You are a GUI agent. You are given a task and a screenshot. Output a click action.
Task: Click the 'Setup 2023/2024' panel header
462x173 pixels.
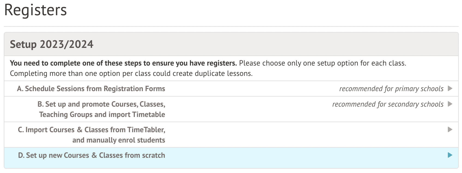pos(52,44)
